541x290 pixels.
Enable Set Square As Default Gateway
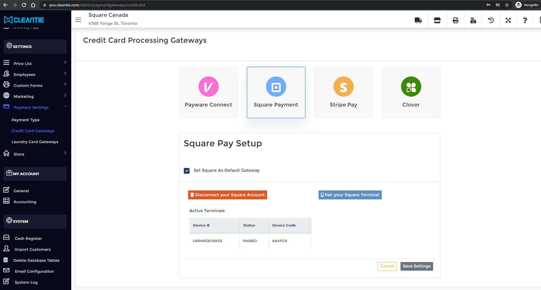[187, 171]
